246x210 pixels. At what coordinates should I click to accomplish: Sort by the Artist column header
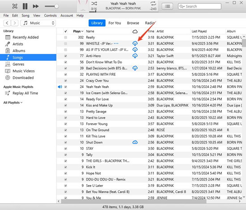(173, 31)
